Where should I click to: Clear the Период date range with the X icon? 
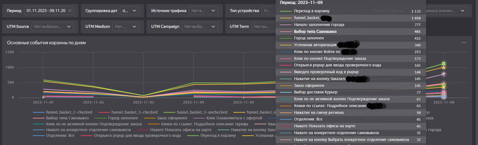(70, 11)
